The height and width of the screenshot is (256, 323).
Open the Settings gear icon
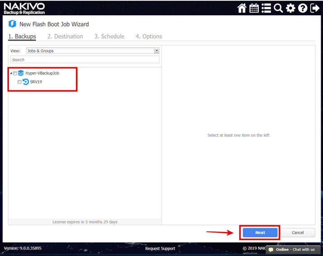290,8
